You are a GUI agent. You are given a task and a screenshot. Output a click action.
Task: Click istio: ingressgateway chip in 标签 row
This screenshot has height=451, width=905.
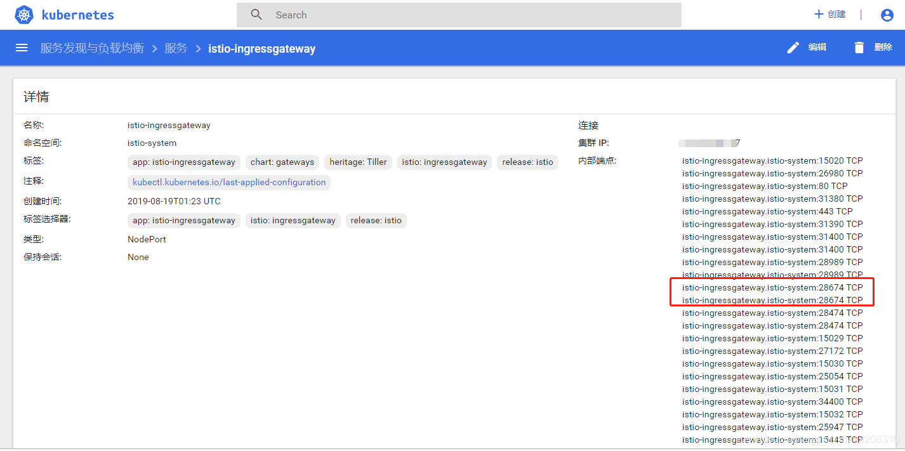click(x=444, y=162)
